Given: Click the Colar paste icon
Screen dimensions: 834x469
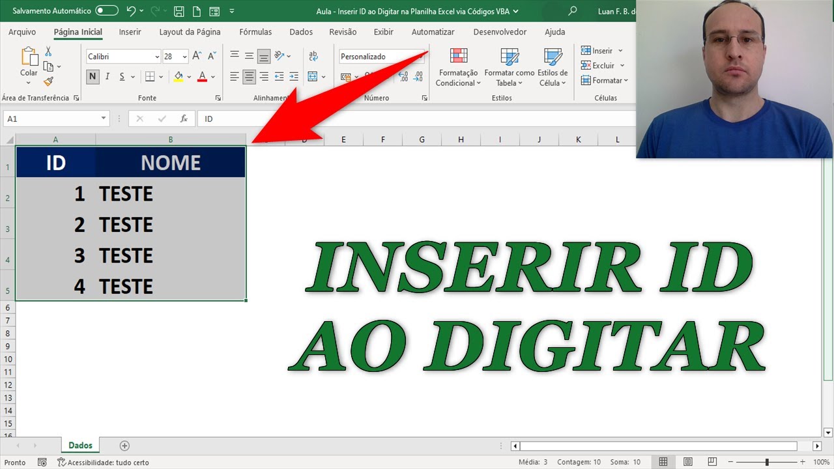Looking at the screenshot, I should pyautogui.click(x=29, y=57).
